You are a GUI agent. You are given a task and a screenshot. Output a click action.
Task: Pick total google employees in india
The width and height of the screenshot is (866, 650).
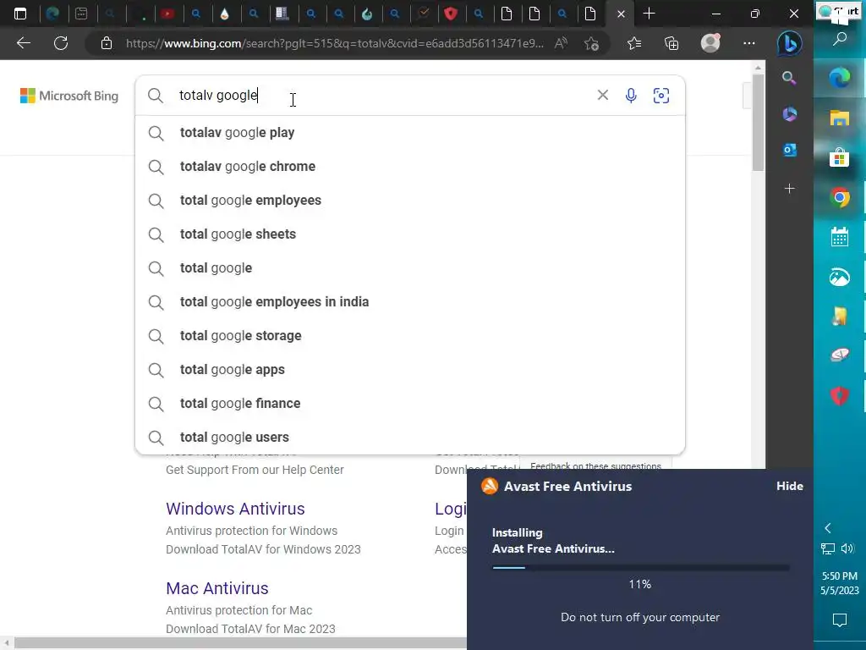click(x=410, y=302)
